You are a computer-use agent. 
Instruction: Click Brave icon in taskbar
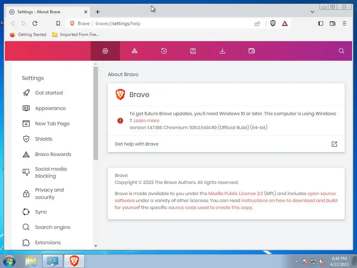(x=74, y=261)
